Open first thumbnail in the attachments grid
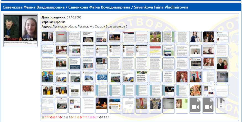 (x=48, y=37)
